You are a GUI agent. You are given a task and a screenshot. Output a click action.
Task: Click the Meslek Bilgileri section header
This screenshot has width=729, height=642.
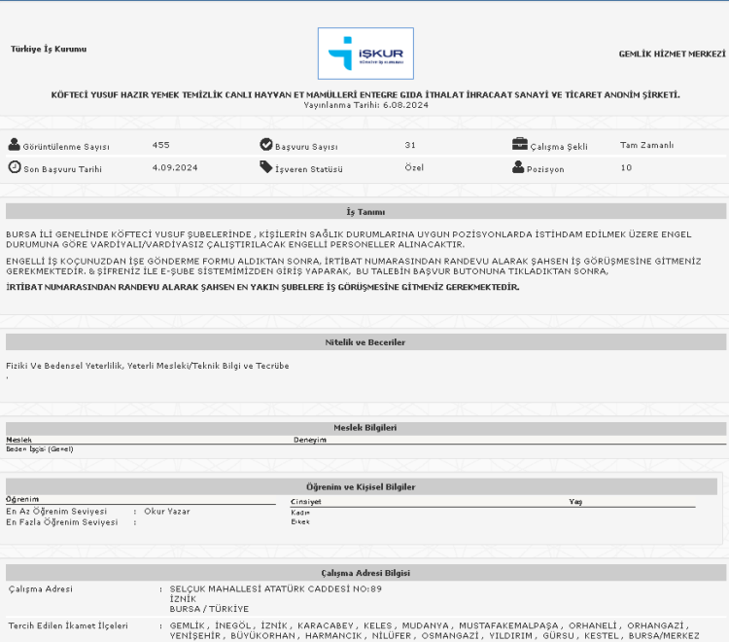(365, 428)
